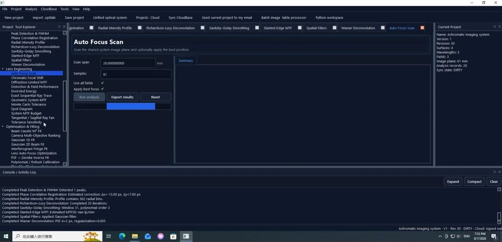
Task: Close the Spatial Filters tab
Action: [x=334, y=28]
